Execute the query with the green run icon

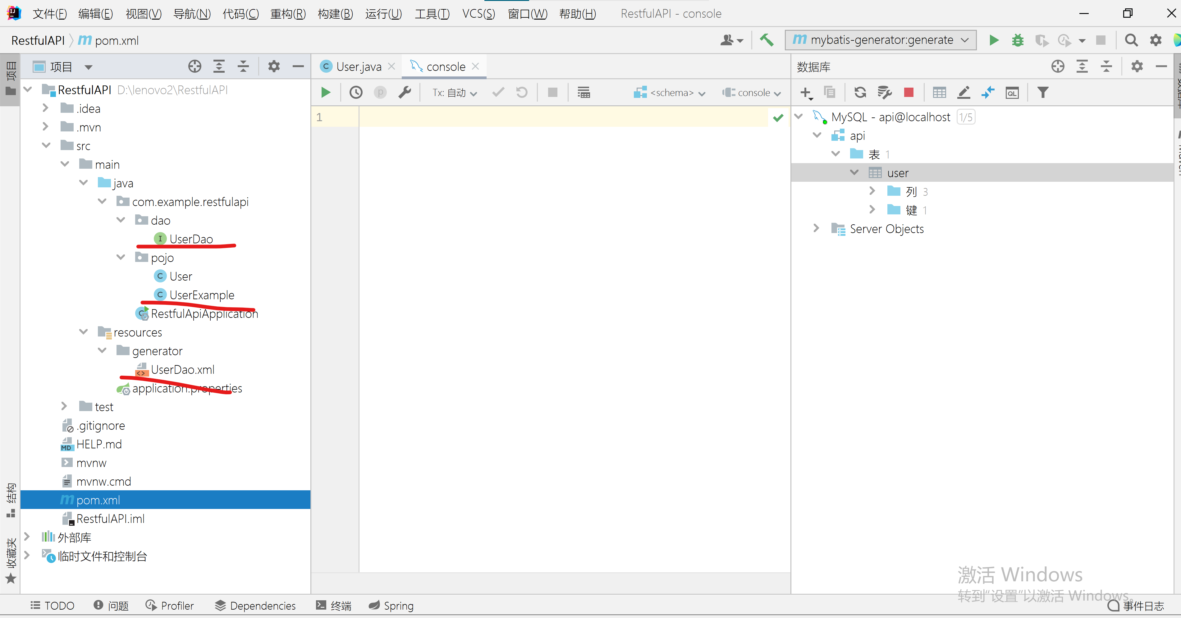coord(326,93)
